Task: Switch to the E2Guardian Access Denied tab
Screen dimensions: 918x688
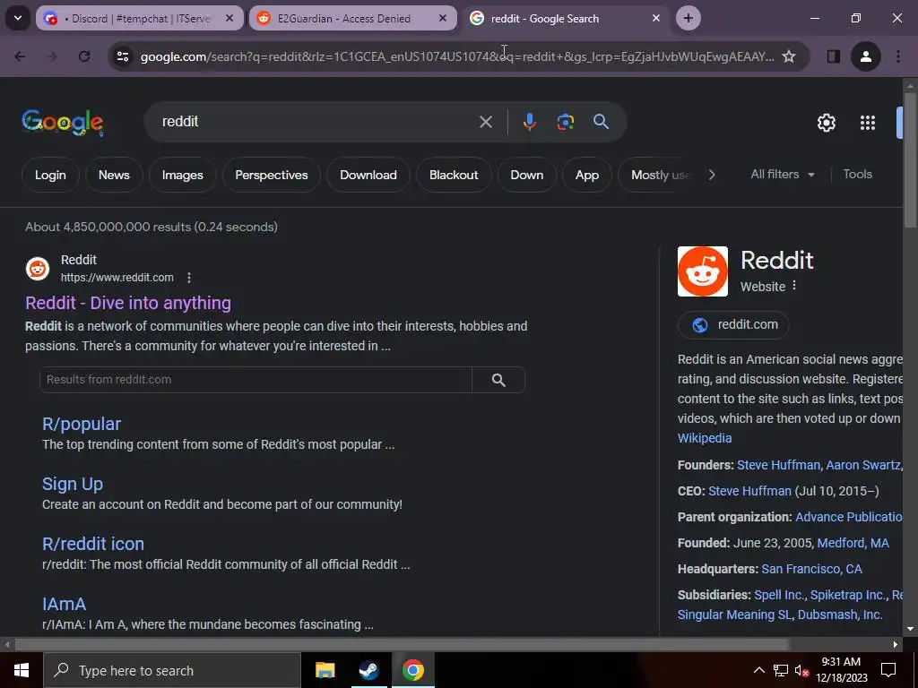Action: point(352,18)
